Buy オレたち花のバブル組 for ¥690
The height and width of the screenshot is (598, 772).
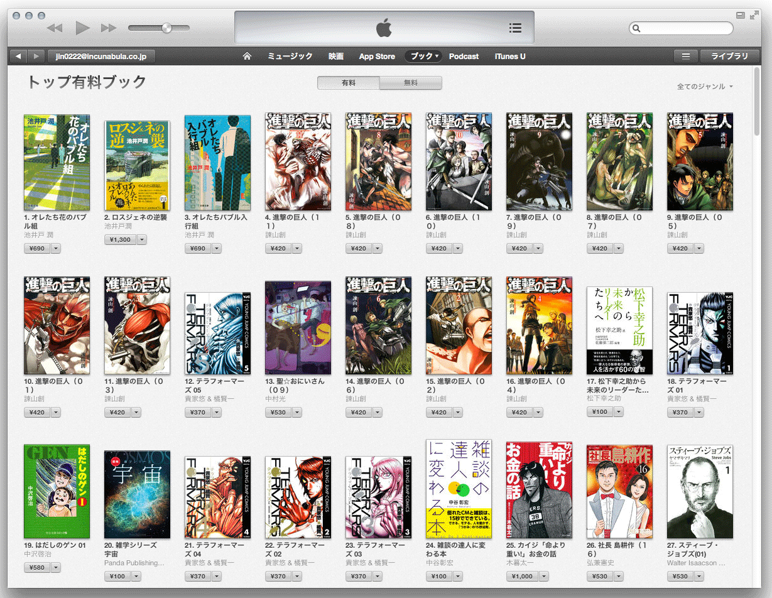[x=37, y=248]
